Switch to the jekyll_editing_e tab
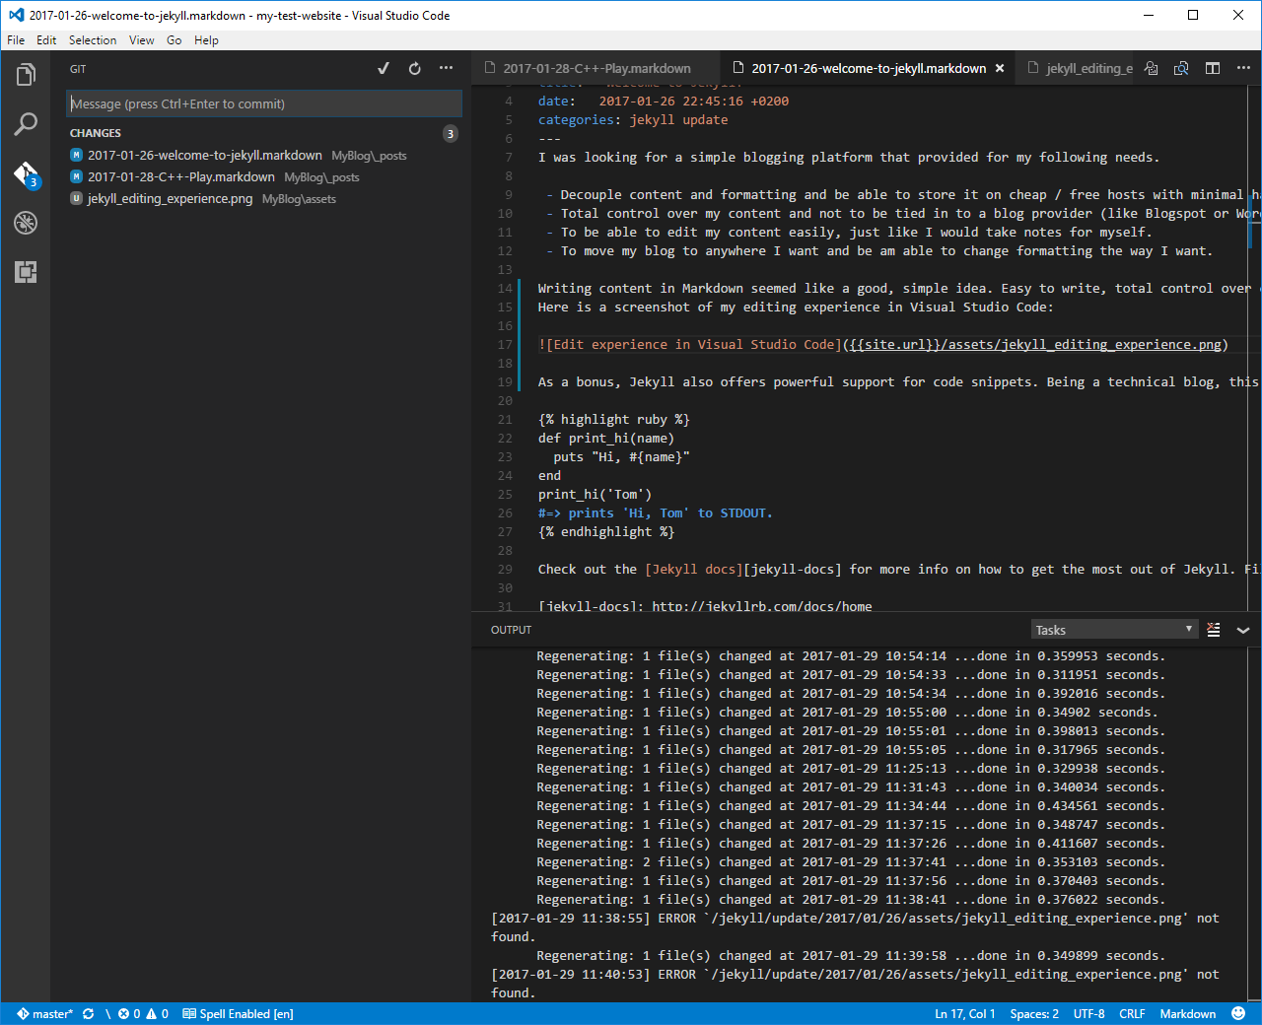1262x1025 pixels. (x=1080, y=68)
